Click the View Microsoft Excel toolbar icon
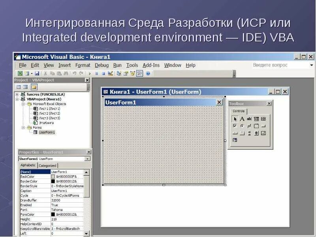The width and height of the screenshot is (316, 237). [20, 73]
